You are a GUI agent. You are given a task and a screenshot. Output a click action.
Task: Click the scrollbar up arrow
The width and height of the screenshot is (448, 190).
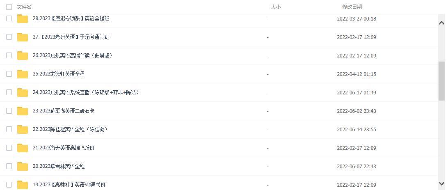tap(442, 23)
